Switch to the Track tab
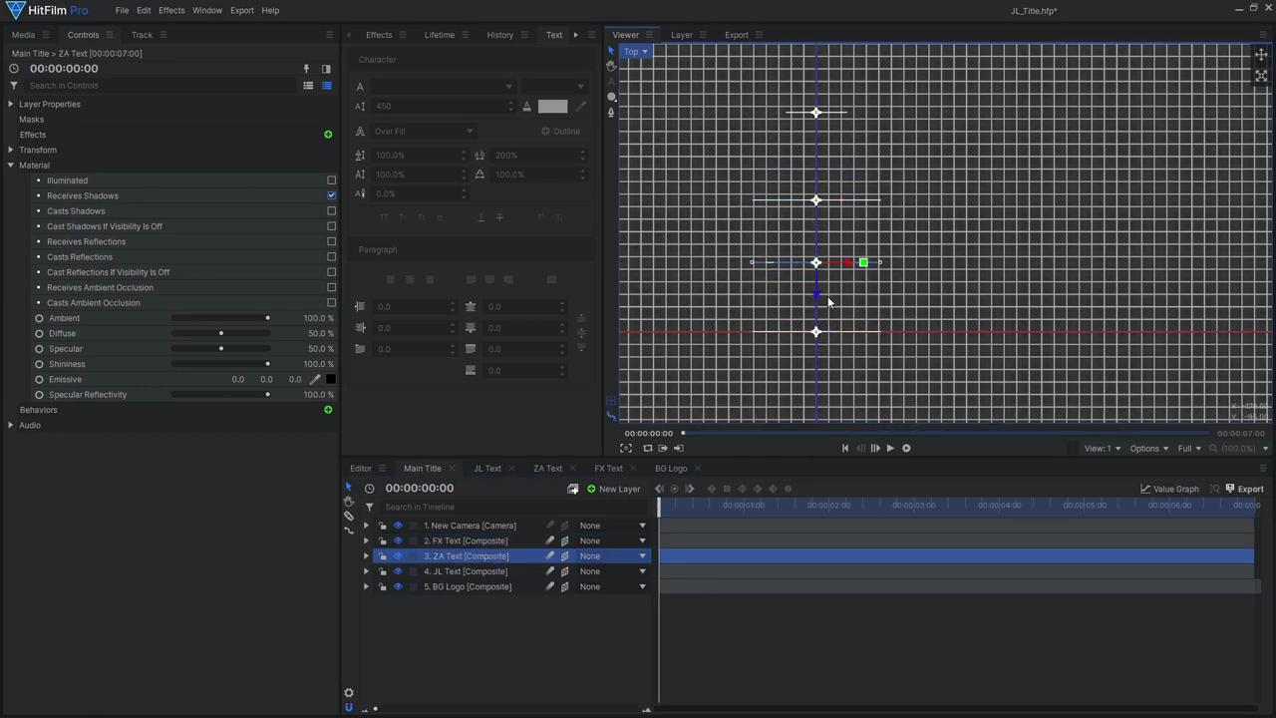The width and height of the screenshot is (1276, 718). [x=142, y=35]
